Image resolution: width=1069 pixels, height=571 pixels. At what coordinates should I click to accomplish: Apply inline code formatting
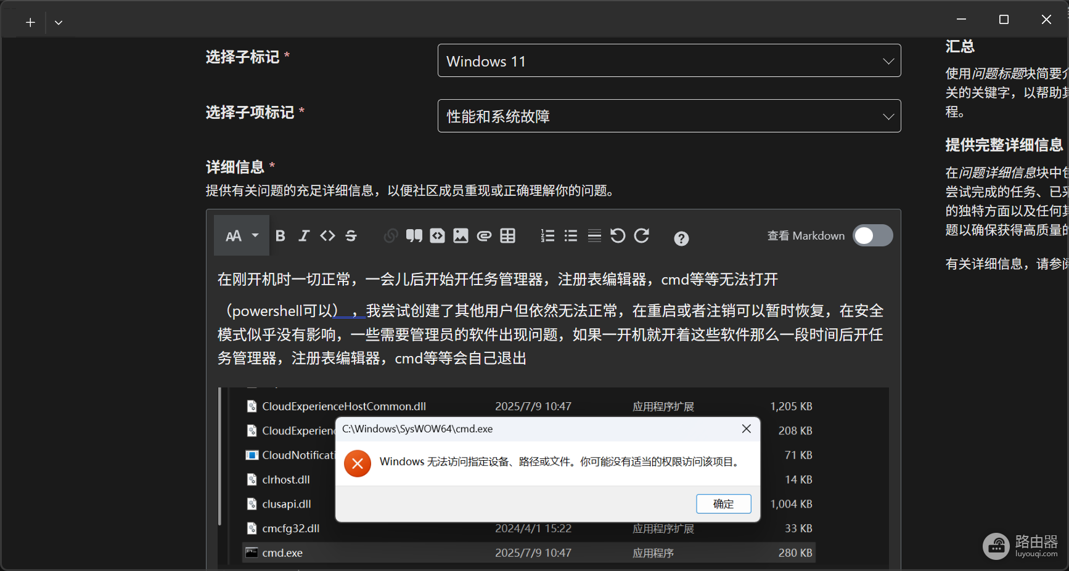coord(327,236)
